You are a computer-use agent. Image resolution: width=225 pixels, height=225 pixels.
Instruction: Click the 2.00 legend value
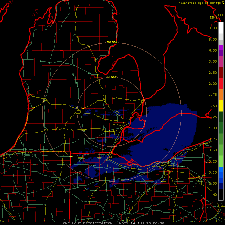coord(213,84)
